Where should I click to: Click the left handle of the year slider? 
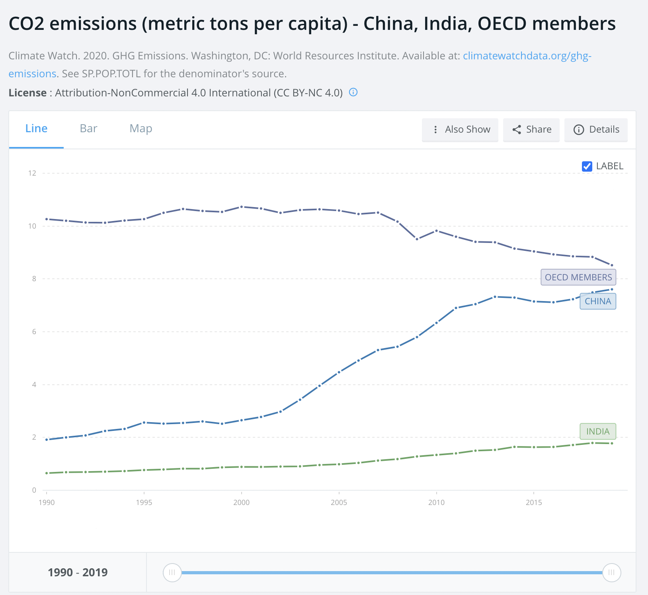point(172,572)
